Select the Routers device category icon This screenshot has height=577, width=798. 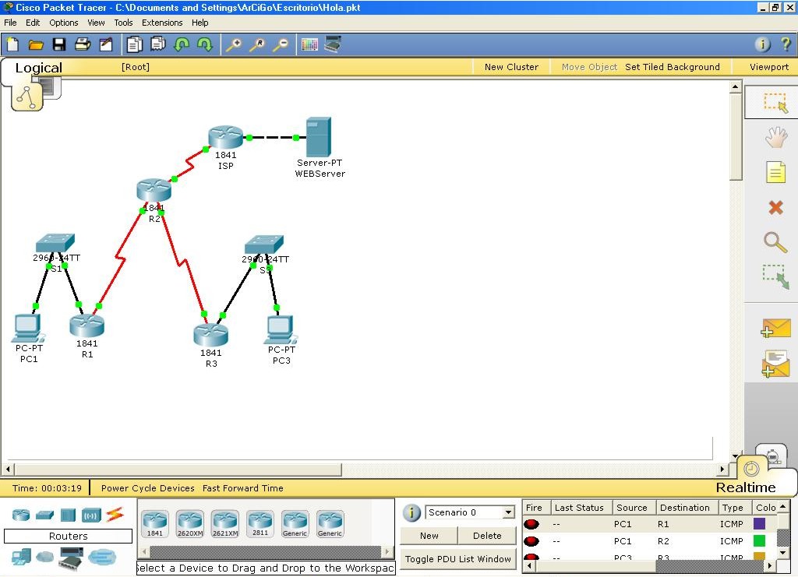point(21,515)
